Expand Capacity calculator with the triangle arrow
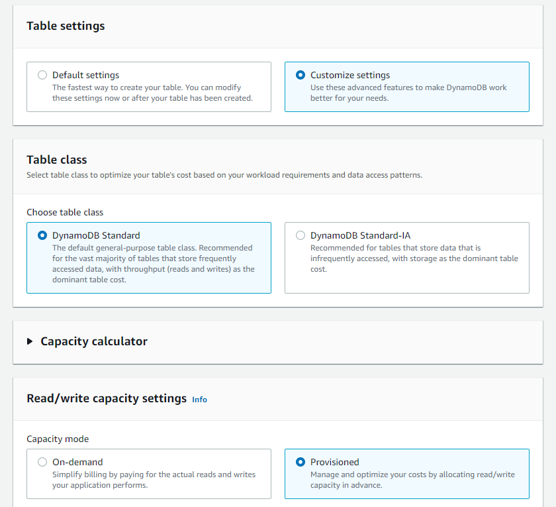Viewport: 556px width, 507px height. point(30,342)
